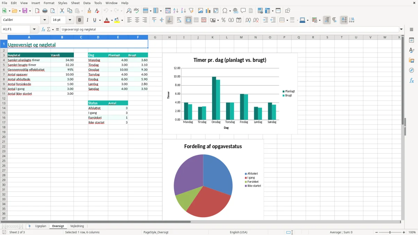Click the add new sheet button

pos(29,226)
